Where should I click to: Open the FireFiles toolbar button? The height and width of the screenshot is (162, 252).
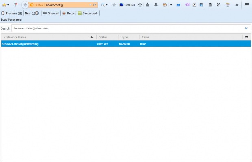pos(127,5)
